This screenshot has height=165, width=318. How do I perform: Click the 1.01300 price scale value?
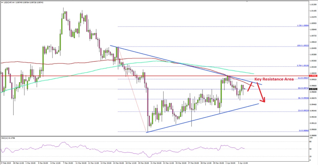tap(313, 4)
